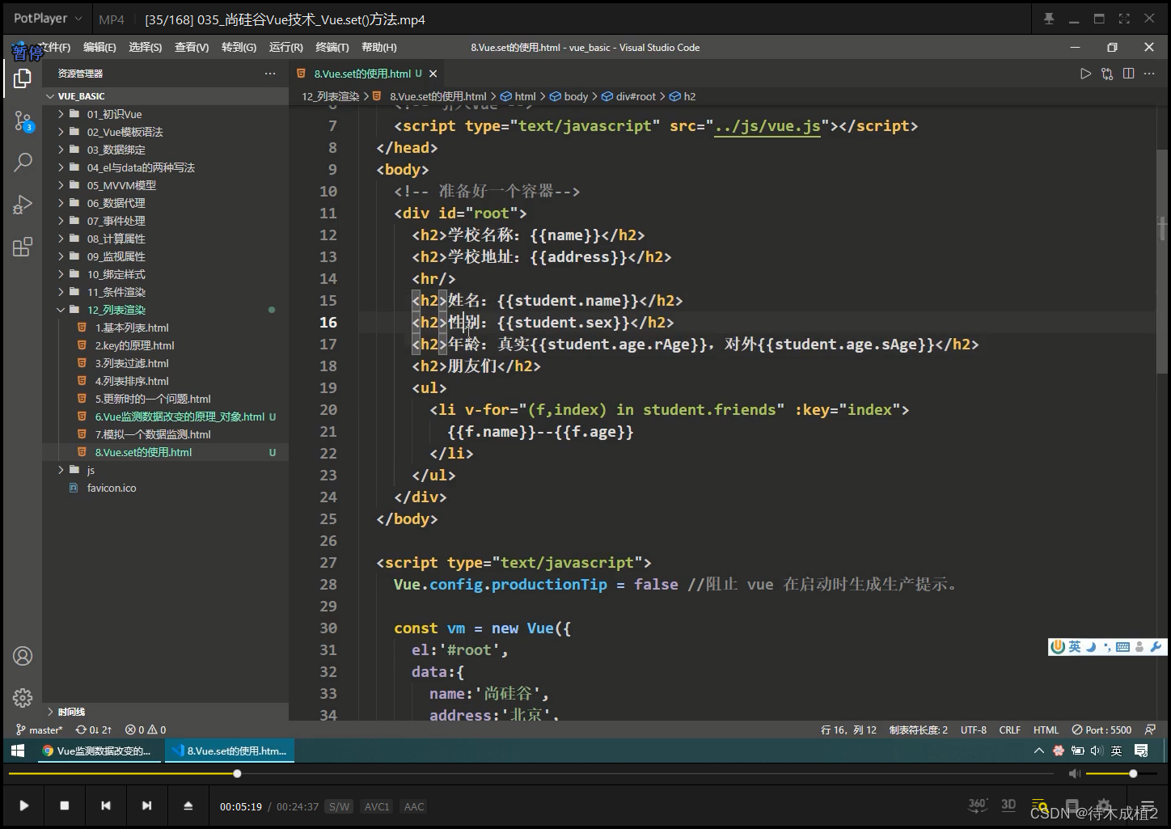Expand the 08_计算属性 folder
This screenshot has width=1171, height=829.
click(61, 239)
